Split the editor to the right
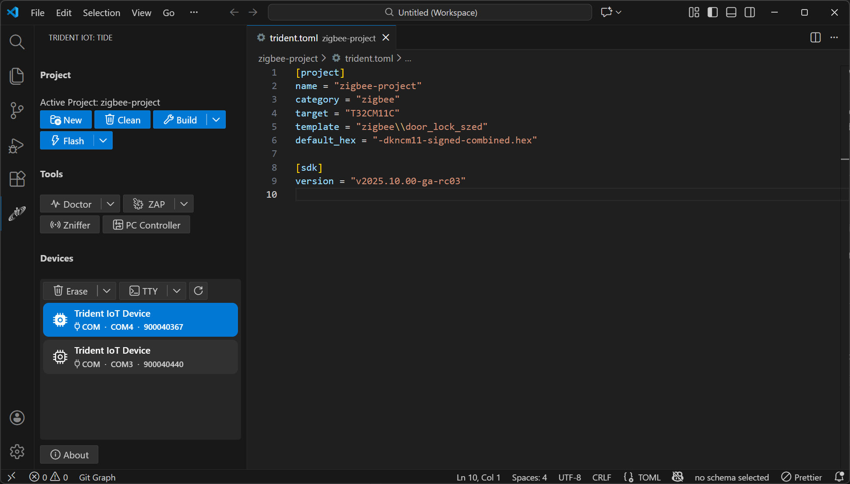 tap(816, 38)
